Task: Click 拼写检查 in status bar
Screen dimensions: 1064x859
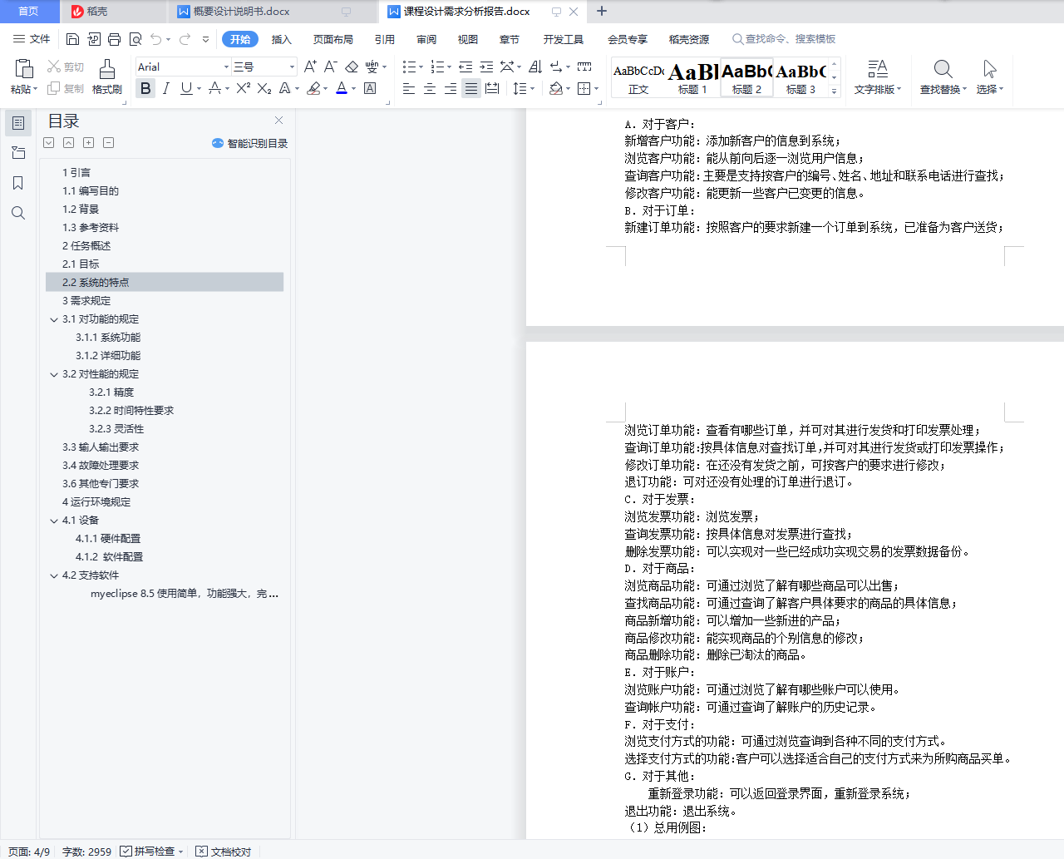Action: [152, 852]
